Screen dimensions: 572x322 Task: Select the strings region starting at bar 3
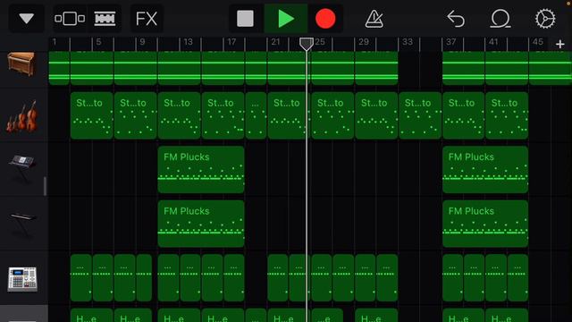tap(91, 115)
